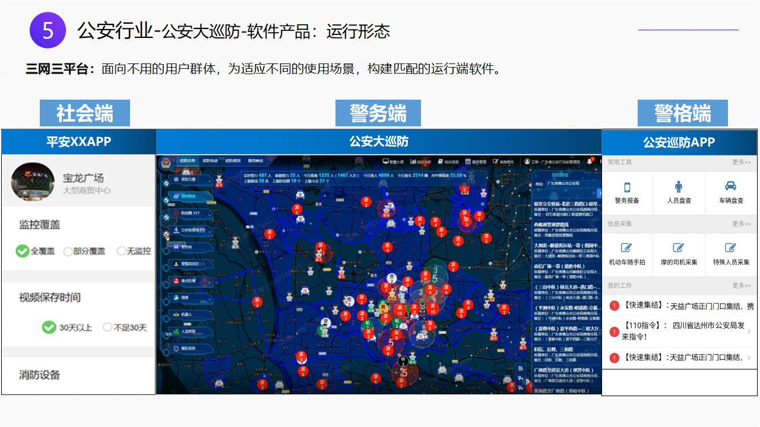
Task: Click the 其他相关 edit icon
Action: pyautogui.click(x=495, y=161)
